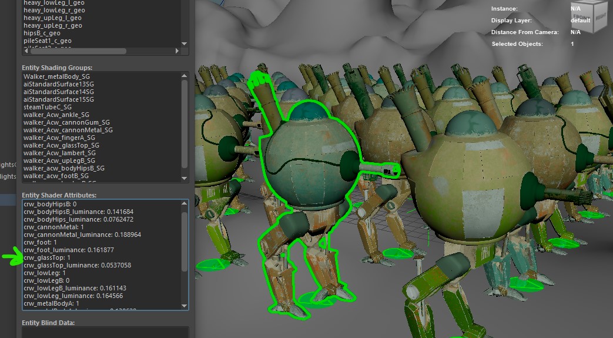Select walker_acw_bodyHipsB_SG shading group

63,168
